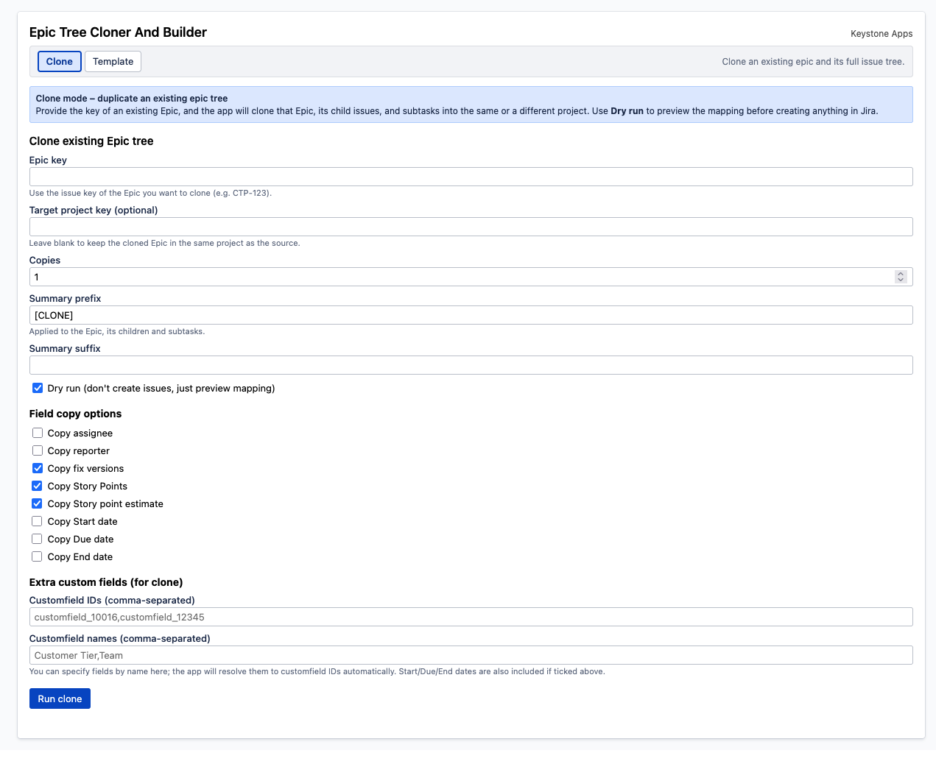936x764 pixels.
Task: Select the Clone mode tab
Action: tap(59, 61)
